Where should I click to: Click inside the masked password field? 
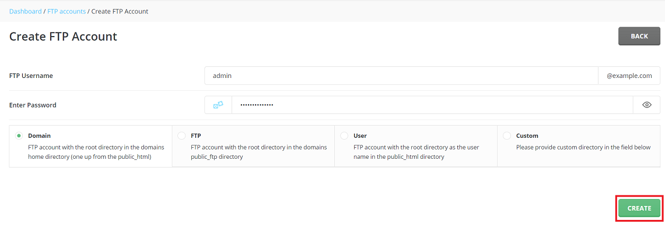point(432,105)
